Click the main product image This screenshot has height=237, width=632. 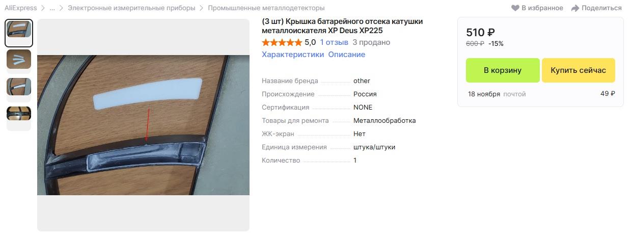coord(143,125)
